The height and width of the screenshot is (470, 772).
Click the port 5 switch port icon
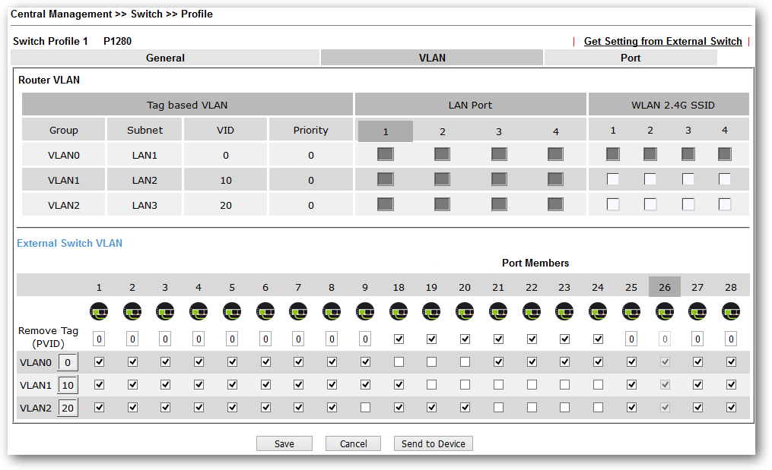(232, 311)
